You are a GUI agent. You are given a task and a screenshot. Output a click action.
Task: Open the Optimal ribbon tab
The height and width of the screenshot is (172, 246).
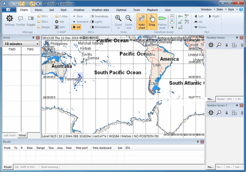click(x=121, y=10)
